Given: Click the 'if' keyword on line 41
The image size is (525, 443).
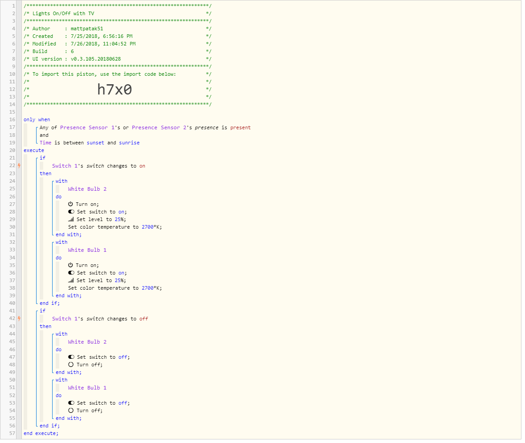Looking at the screenshot, I should pyautogui.click(x=42, y=311).
